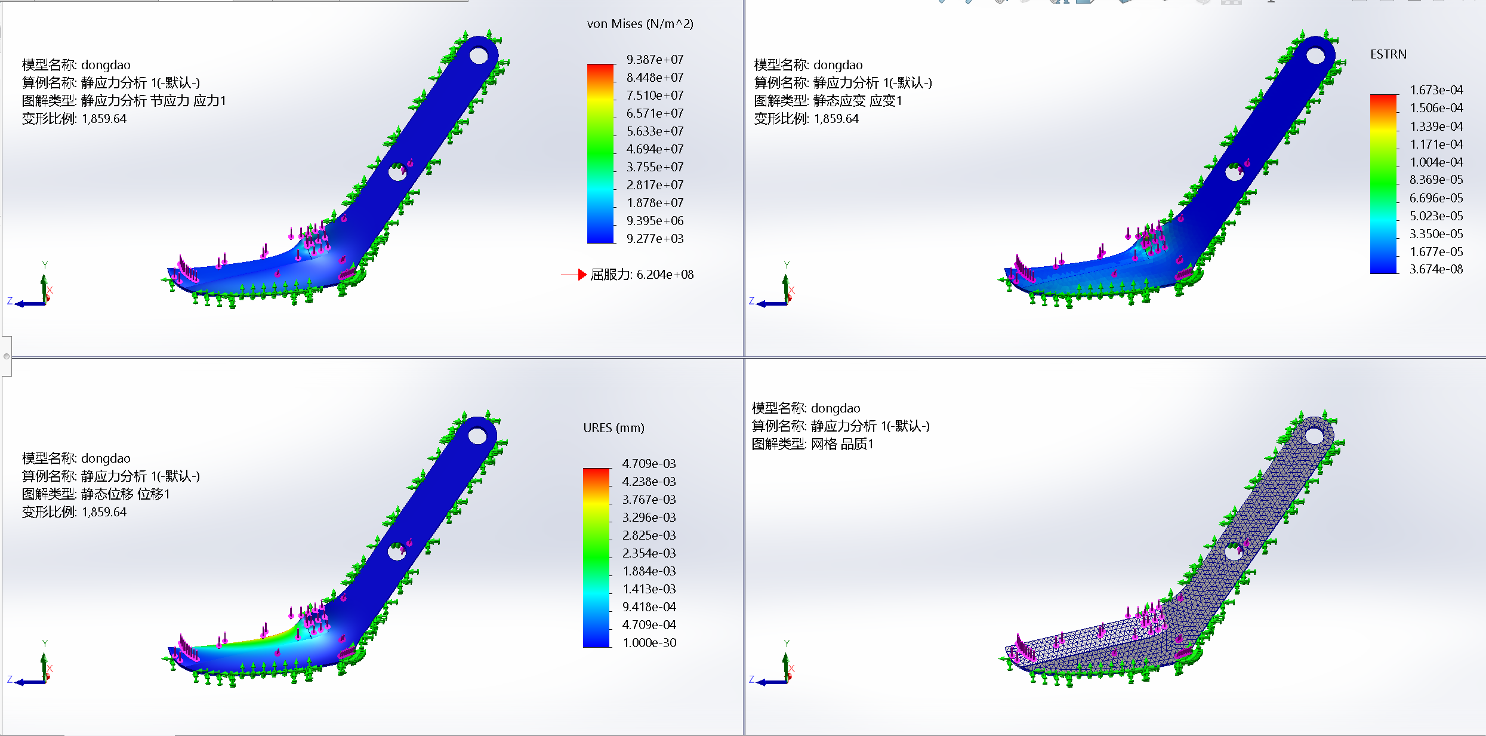The width and height of the screenshot is (1486, 736).
Task: Click minimum displacement value 1.000e-30
Action: click(x=649, y=643)
